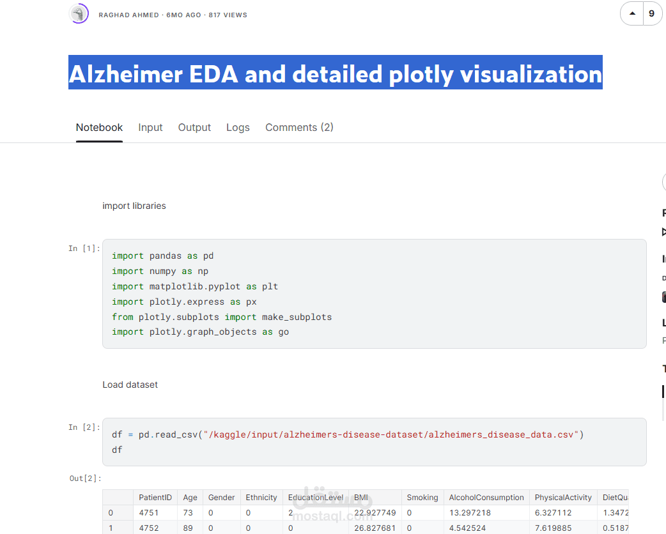Click the 'import pandas as pd' line
The height and width of the screenshot is (534, 666).
point(163,256)
